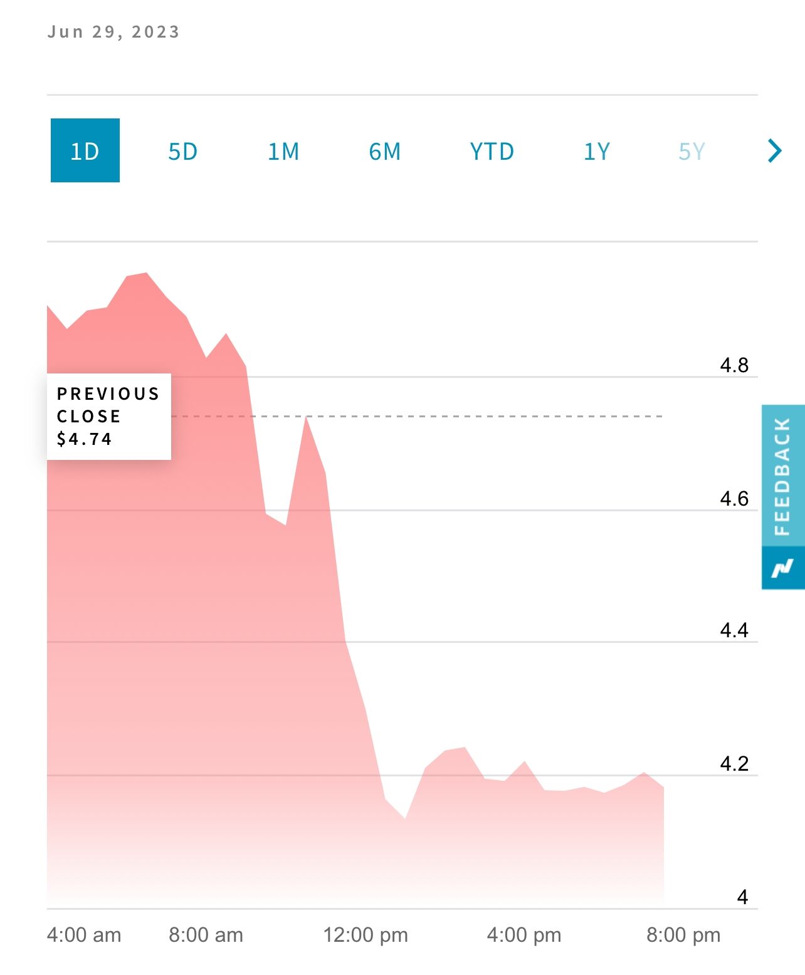The width and height of the screenshot is (805, 975).
Task: Open the 6M chart view
Action: (384, 152)
